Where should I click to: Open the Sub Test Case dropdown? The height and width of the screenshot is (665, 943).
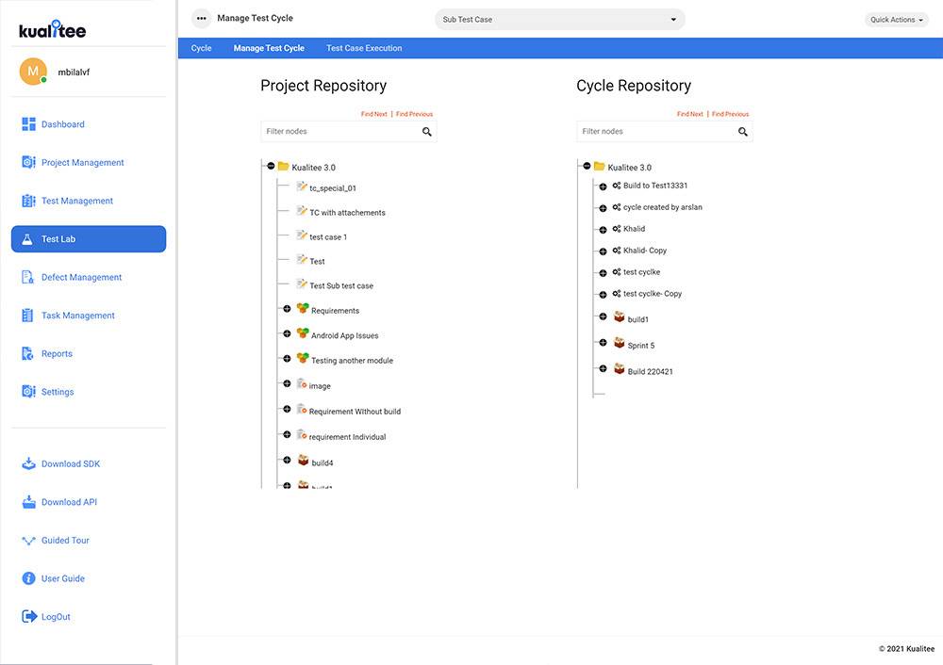(x=559, y=19)
